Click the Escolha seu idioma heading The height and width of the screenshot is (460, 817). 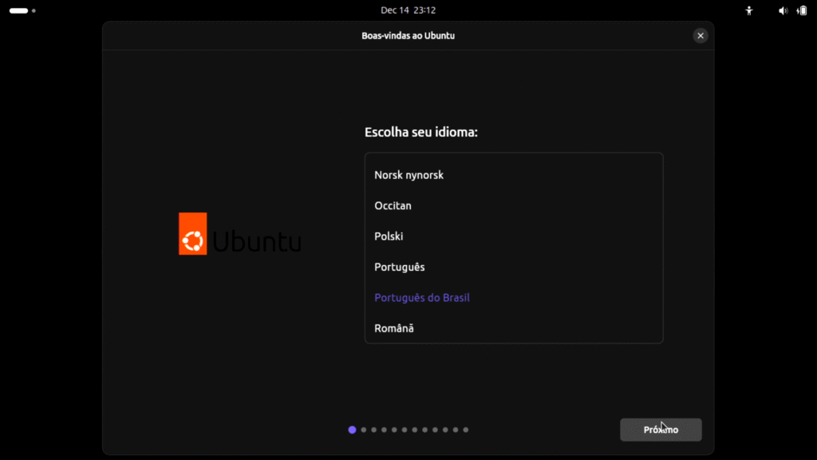(420, 132)
